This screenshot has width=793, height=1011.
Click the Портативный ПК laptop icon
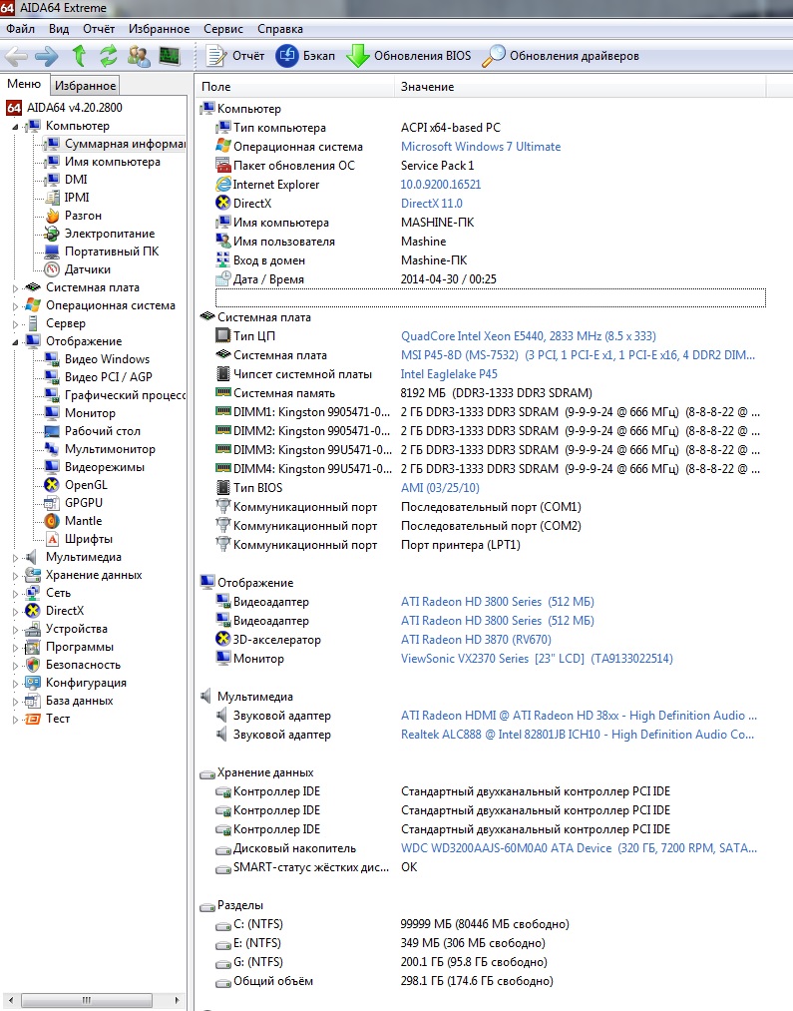tap(52, 252)
